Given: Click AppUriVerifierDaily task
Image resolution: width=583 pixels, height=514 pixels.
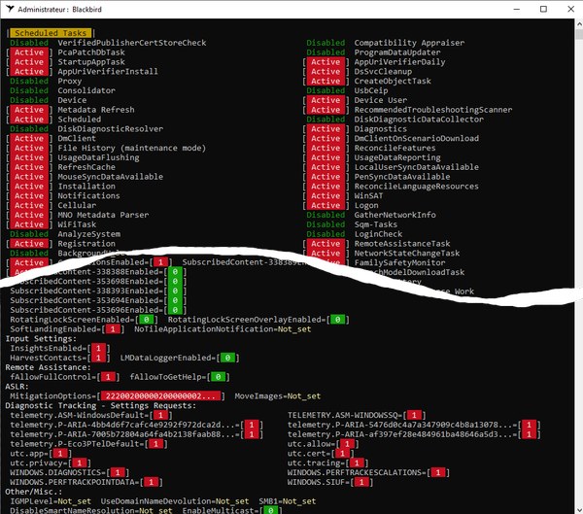Looking at the screenshot, I should tap(399, 62).
